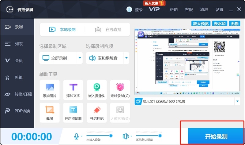Click the Remove Watermark (去水印) button
The image size is (245, 145).
[220, 24]
